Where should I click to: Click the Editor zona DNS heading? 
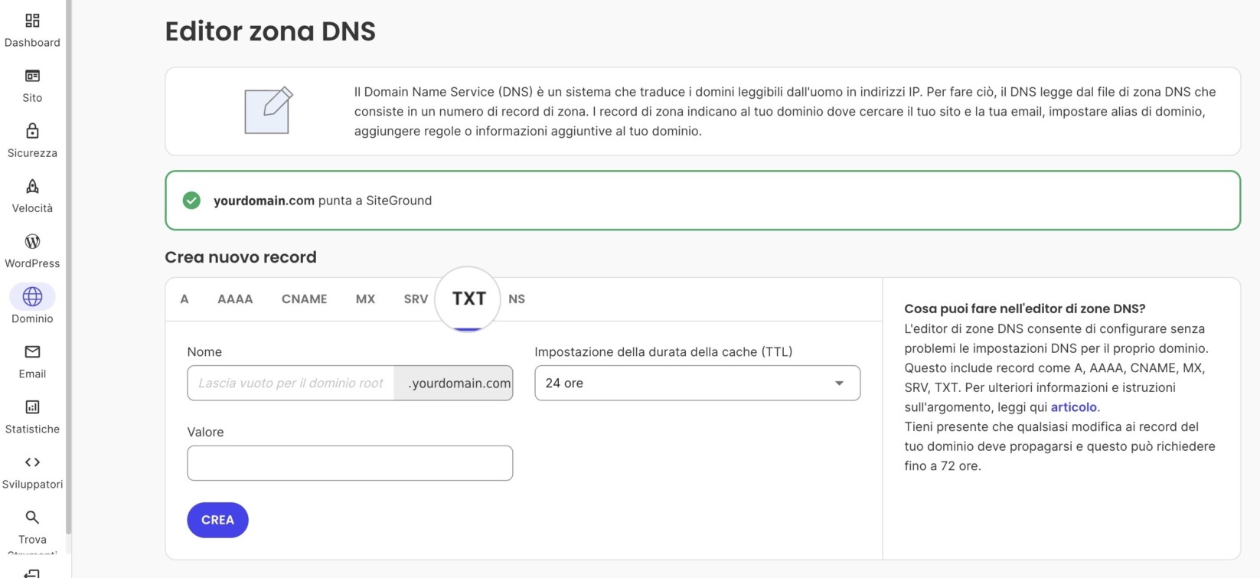point(270,31)
